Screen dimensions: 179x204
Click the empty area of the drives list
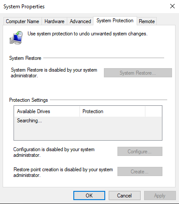coord(88,132)
